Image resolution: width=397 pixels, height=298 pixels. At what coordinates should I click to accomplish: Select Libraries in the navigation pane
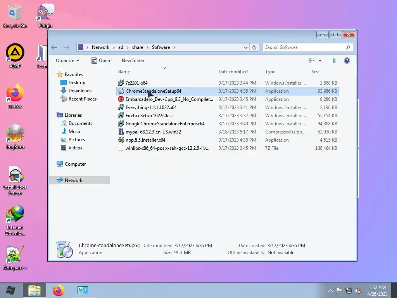69,115
